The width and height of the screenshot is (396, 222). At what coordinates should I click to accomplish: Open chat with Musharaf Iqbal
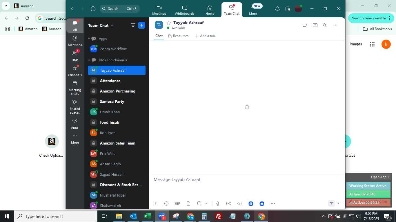[117, 195]
